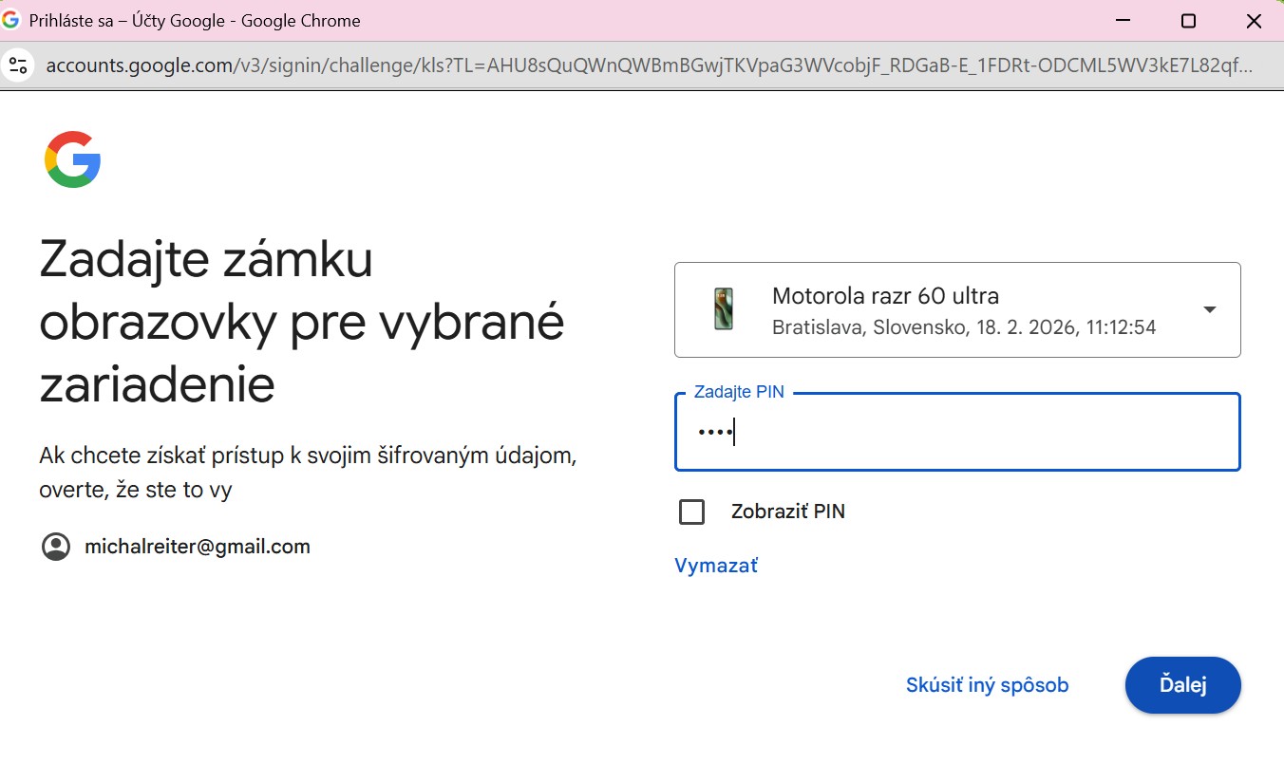Choose Skúsiť iný spôsob option
The image size is (1284, 763).
tap(987, 685)
